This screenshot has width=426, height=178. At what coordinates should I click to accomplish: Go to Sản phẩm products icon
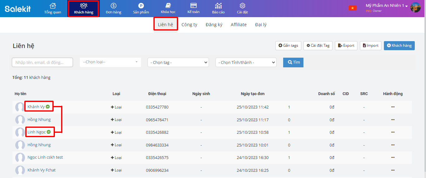pos(141,6)
